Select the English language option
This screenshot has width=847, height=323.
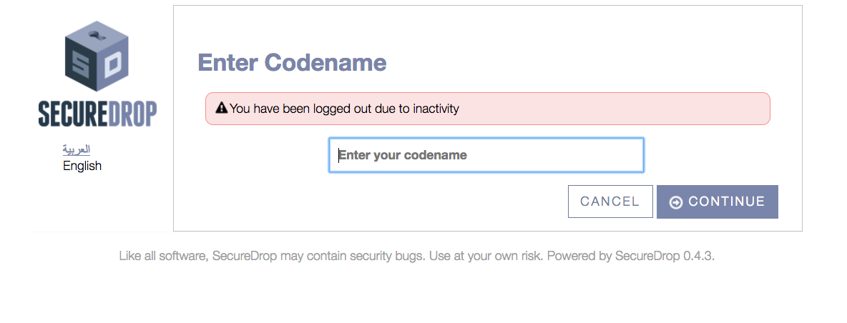[x=82, y=166]
